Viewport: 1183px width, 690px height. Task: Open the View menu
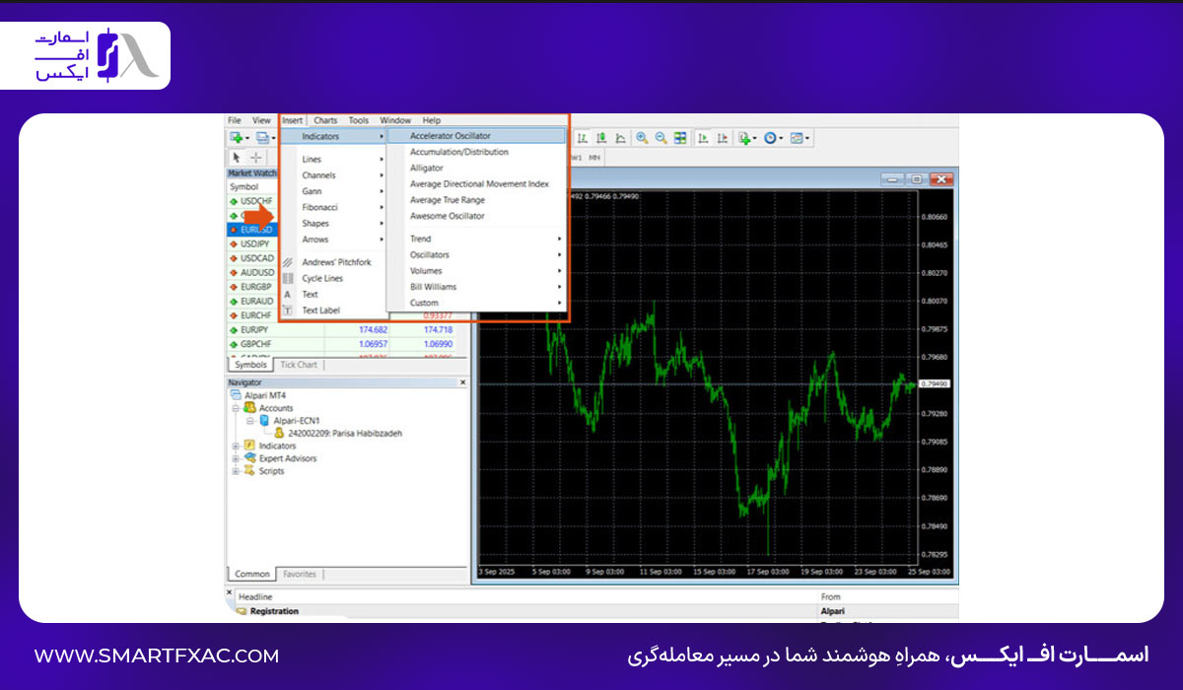click(261, 120)
